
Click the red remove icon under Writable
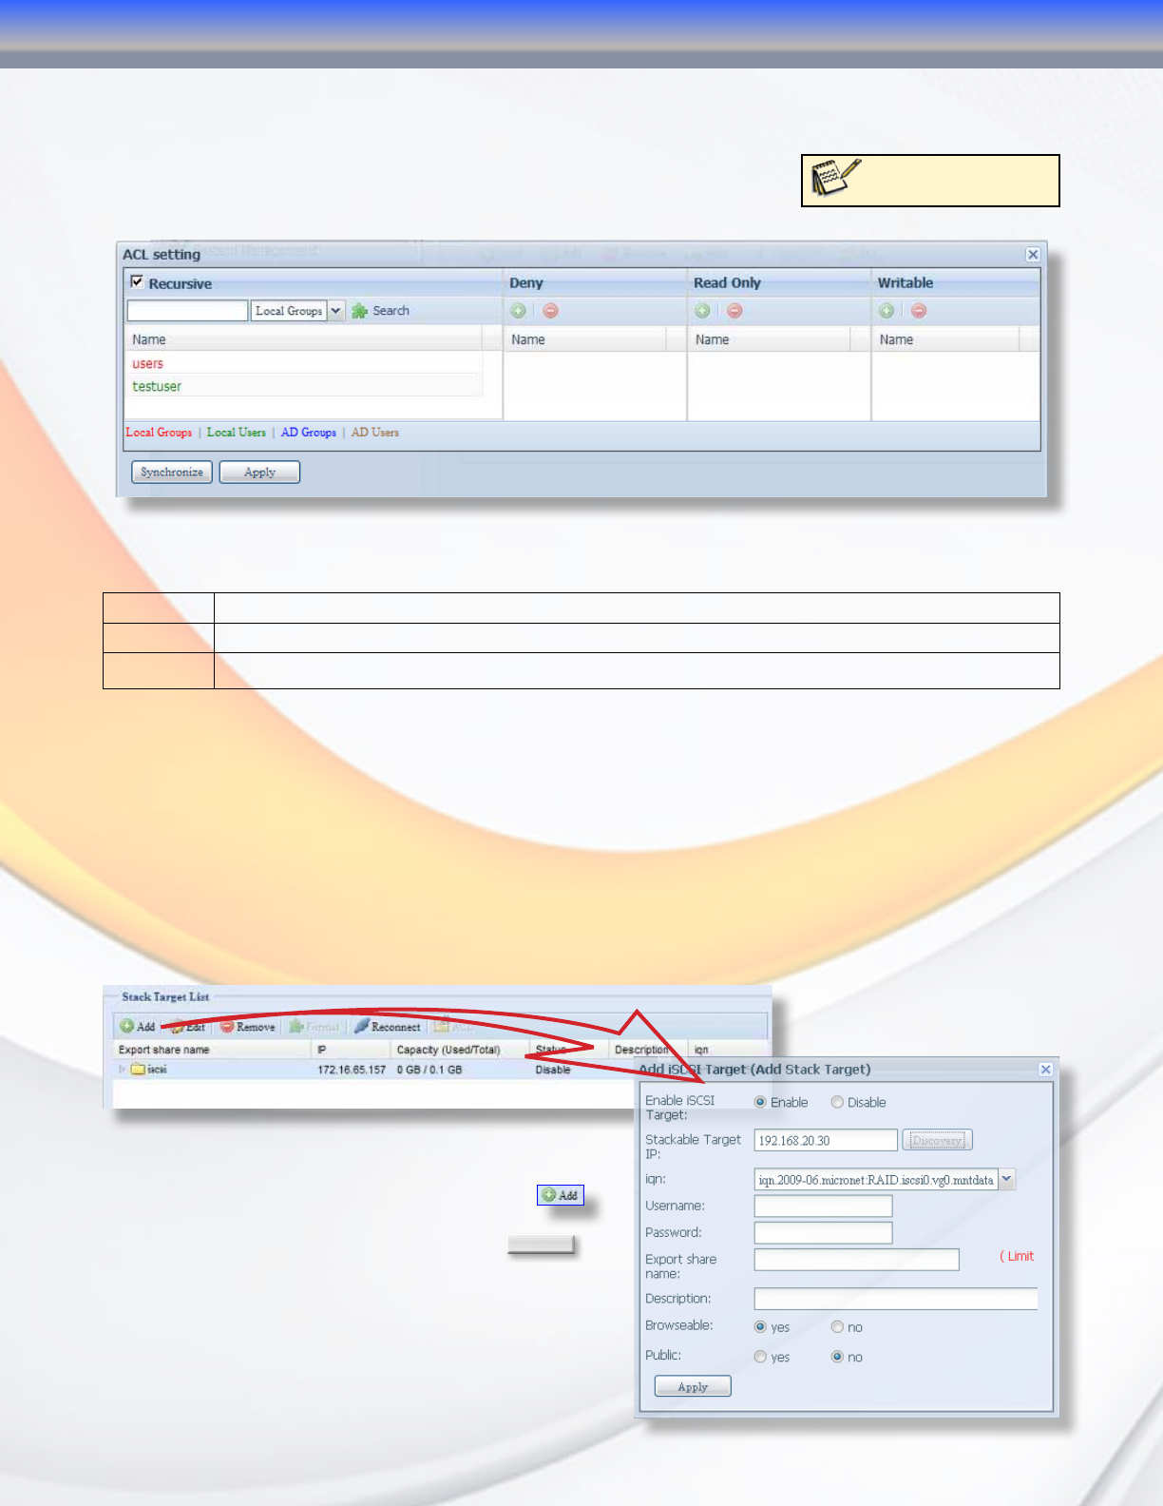coord(919,311)
